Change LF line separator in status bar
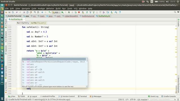 point(127,100)
